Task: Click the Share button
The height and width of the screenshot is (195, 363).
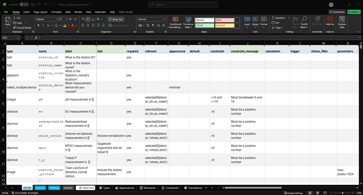Action: click(x=354, y=12)
